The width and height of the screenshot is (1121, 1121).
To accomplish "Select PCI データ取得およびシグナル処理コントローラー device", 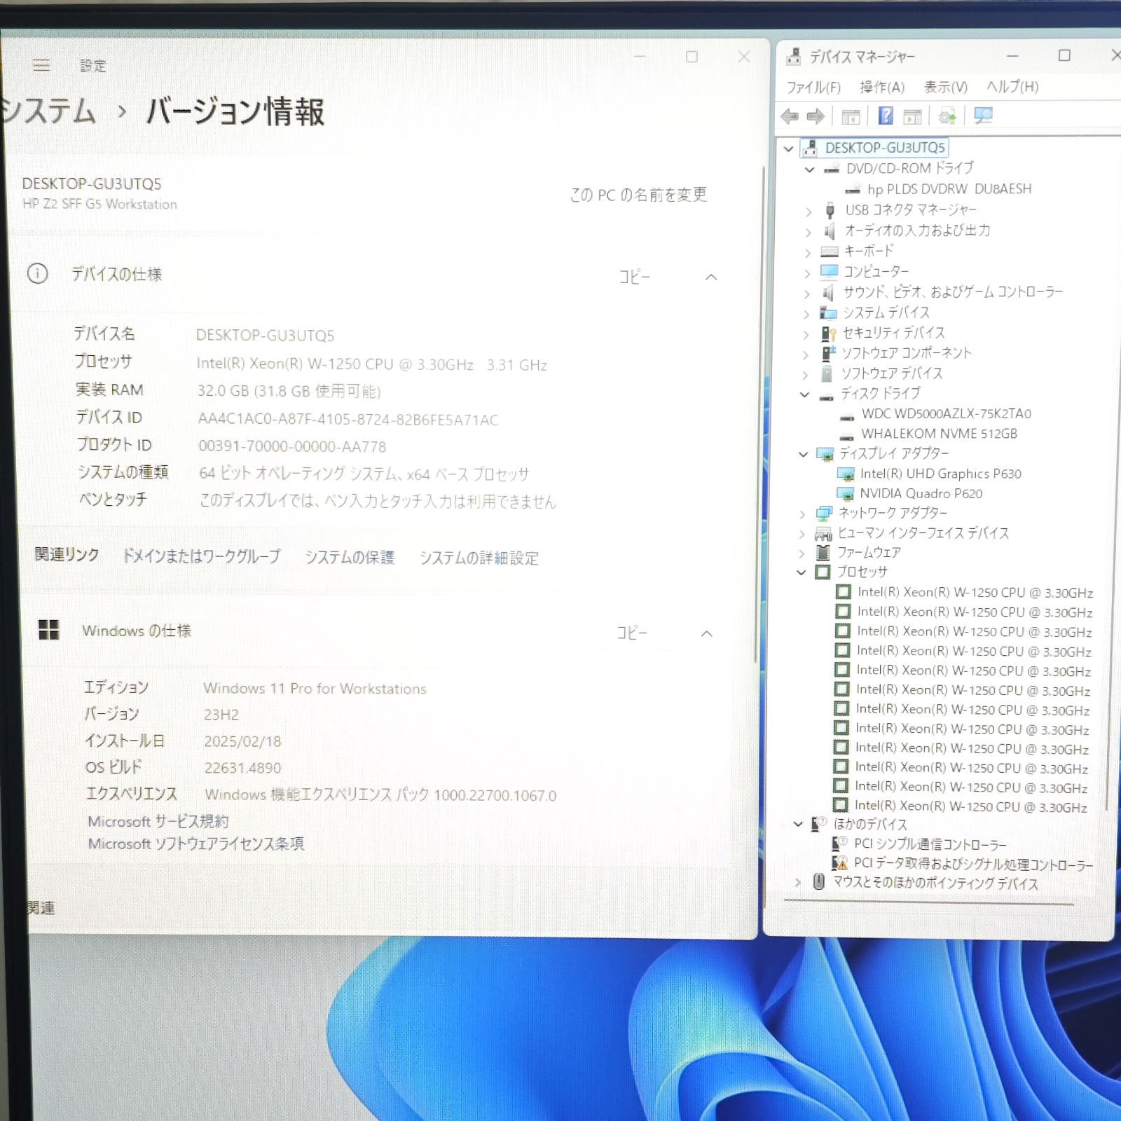I will pos(973,865).
